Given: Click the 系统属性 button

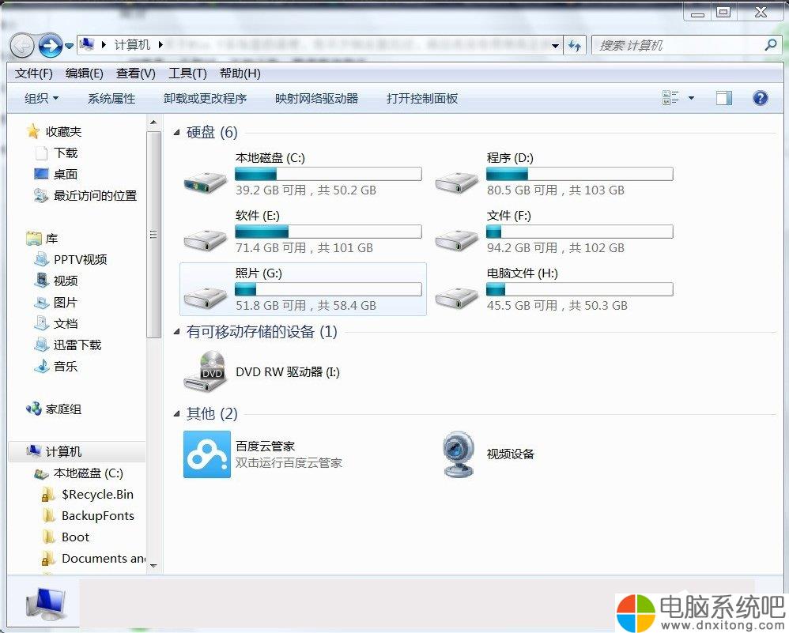Looking at the screenshot, I should point(111,98).
